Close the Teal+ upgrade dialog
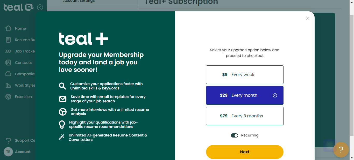354x160 pixels. click(308, 18)
